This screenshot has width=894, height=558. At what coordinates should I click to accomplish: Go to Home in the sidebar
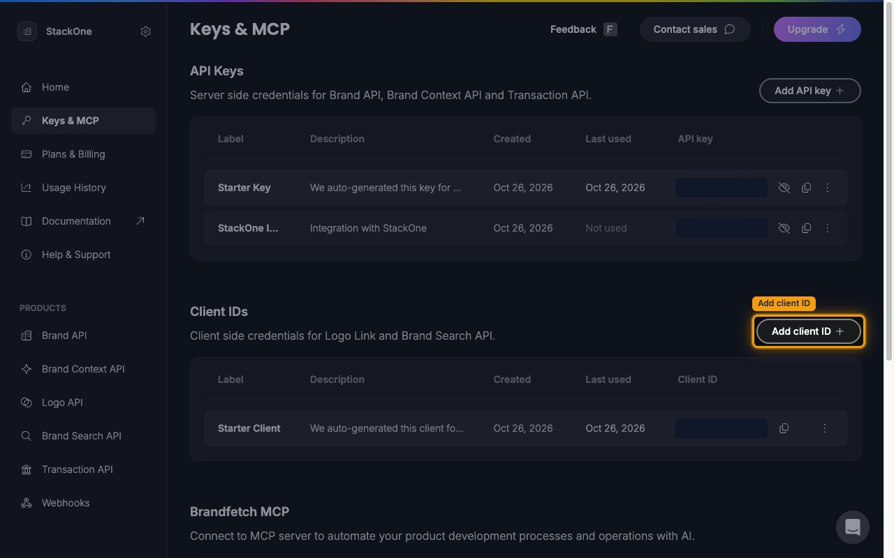[84, 87]
